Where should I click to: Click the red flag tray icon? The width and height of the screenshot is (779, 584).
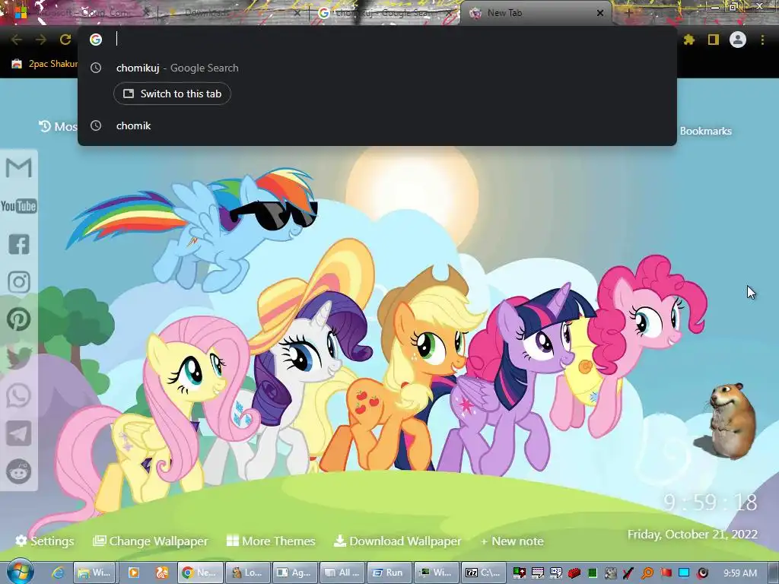(x=666, y=573)
